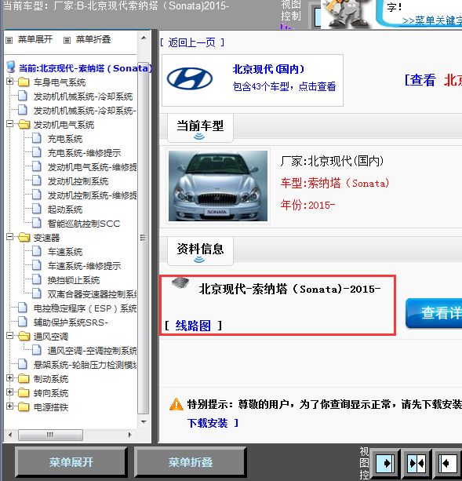Click the tree scrollbar up arrow
Viewport: 462px width, 481px height.
[144, 38]
